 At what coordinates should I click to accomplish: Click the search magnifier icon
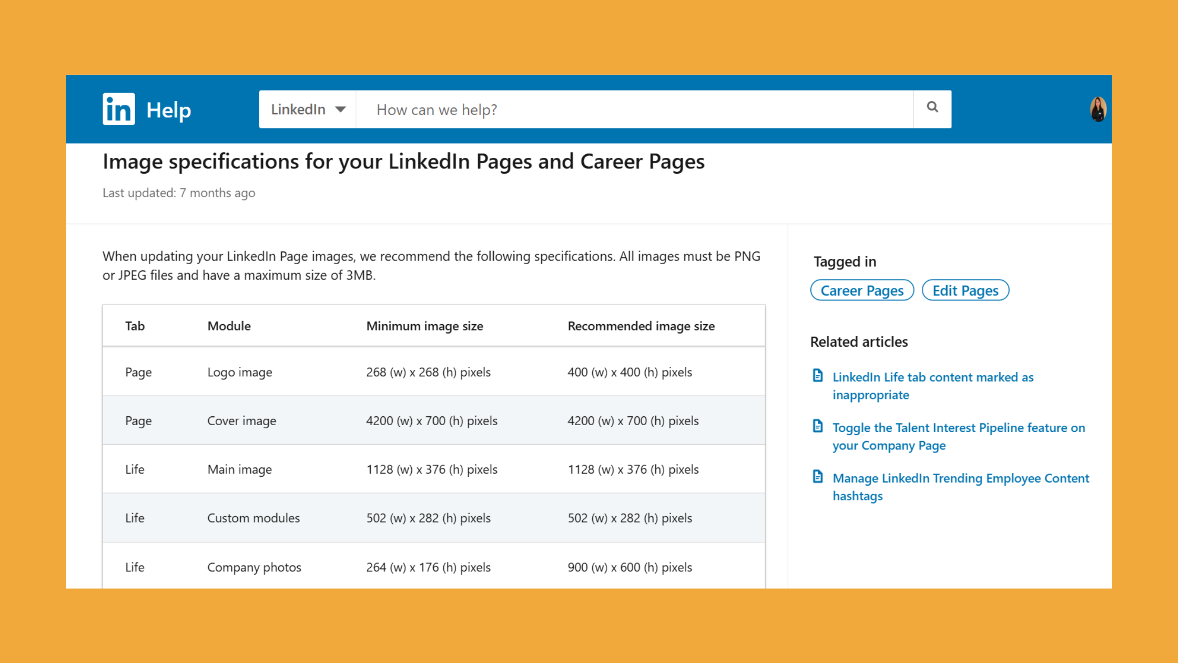pos(932,107)
